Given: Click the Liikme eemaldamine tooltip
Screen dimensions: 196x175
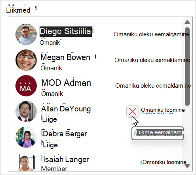Looking at the screenshot, I should click(x=158, y=133).
